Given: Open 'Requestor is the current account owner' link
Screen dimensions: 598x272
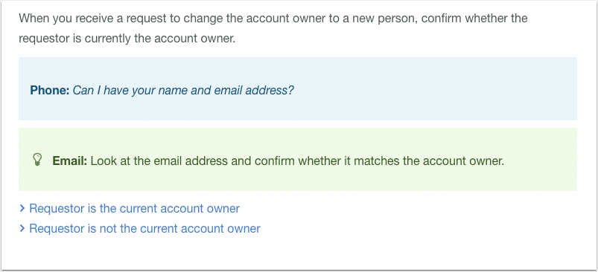Looking at the screenshot, I should (134, 209).
